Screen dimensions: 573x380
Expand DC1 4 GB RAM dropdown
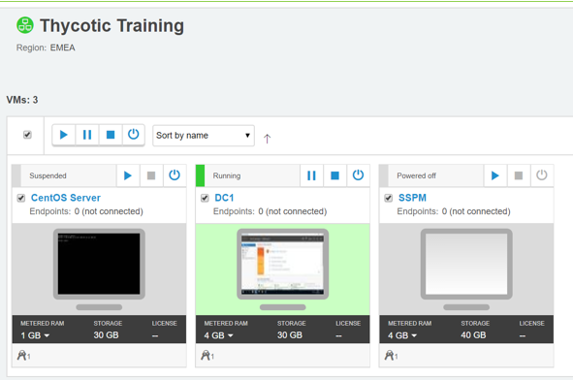click(218, 335)
